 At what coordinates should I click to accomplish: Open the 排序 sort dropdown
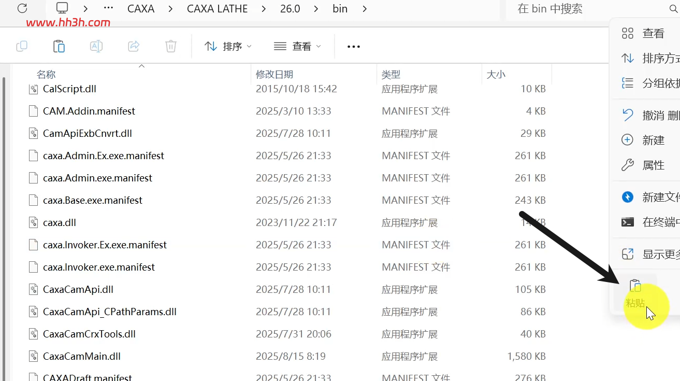pyautogui.click(x=228, y=46)
